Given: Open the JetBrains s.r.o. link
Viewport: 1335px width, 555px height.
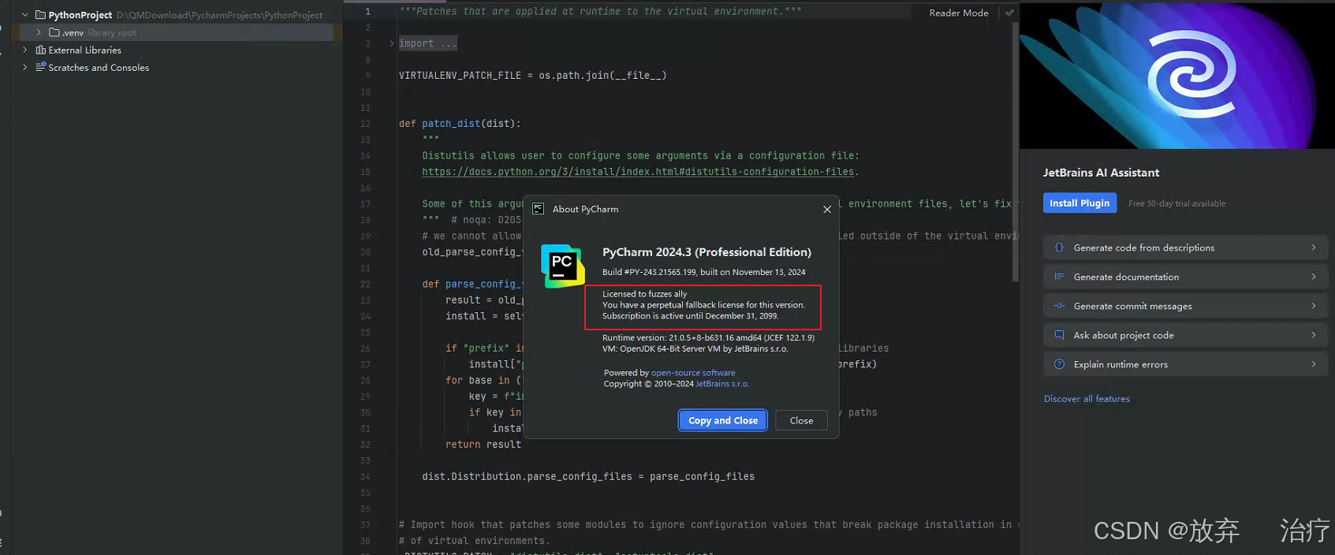Looking at the screenshot, I should (722, 384).
